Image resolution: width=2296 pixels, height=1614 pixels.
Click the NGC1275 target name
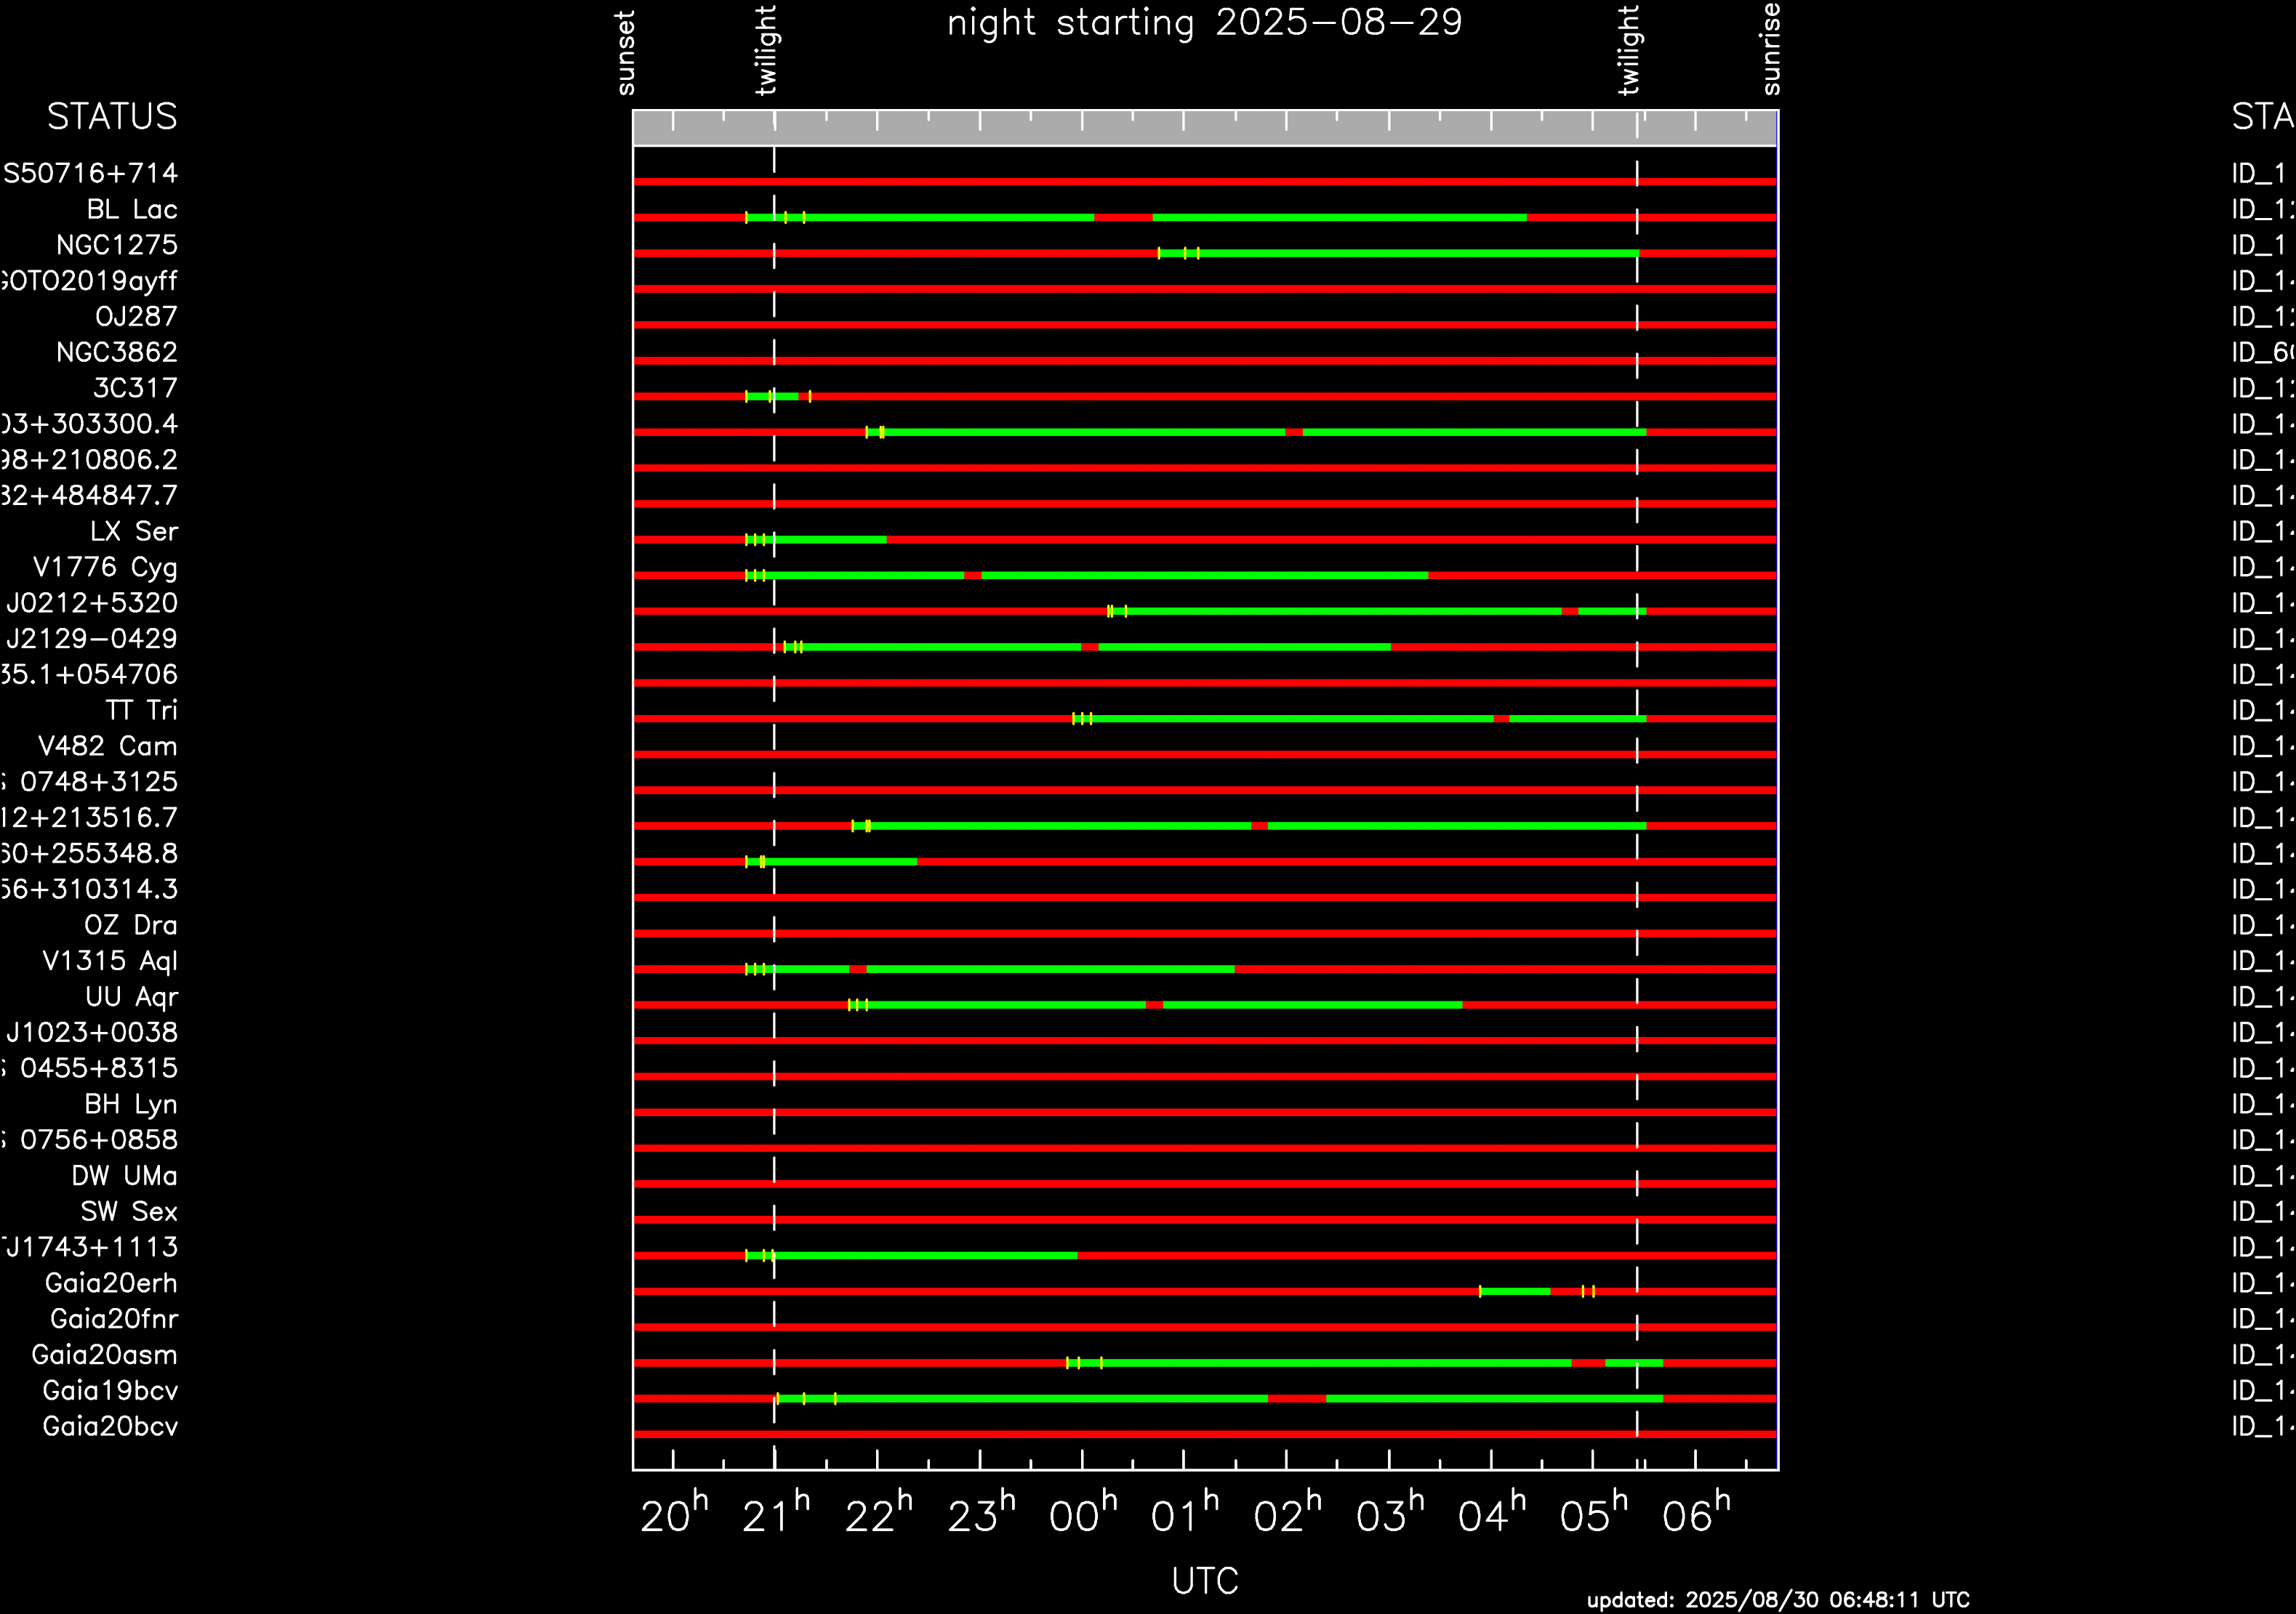tap(116, 246)
